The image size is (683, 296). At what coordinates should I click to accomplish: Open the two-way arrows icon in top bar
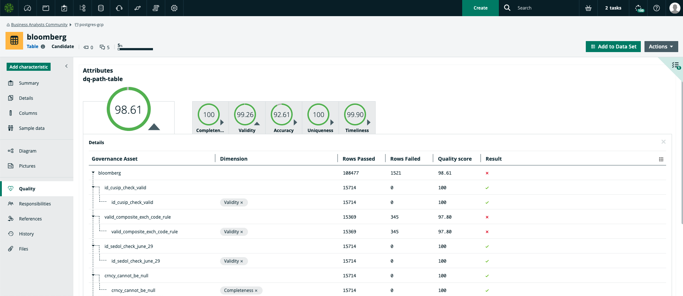138,8
